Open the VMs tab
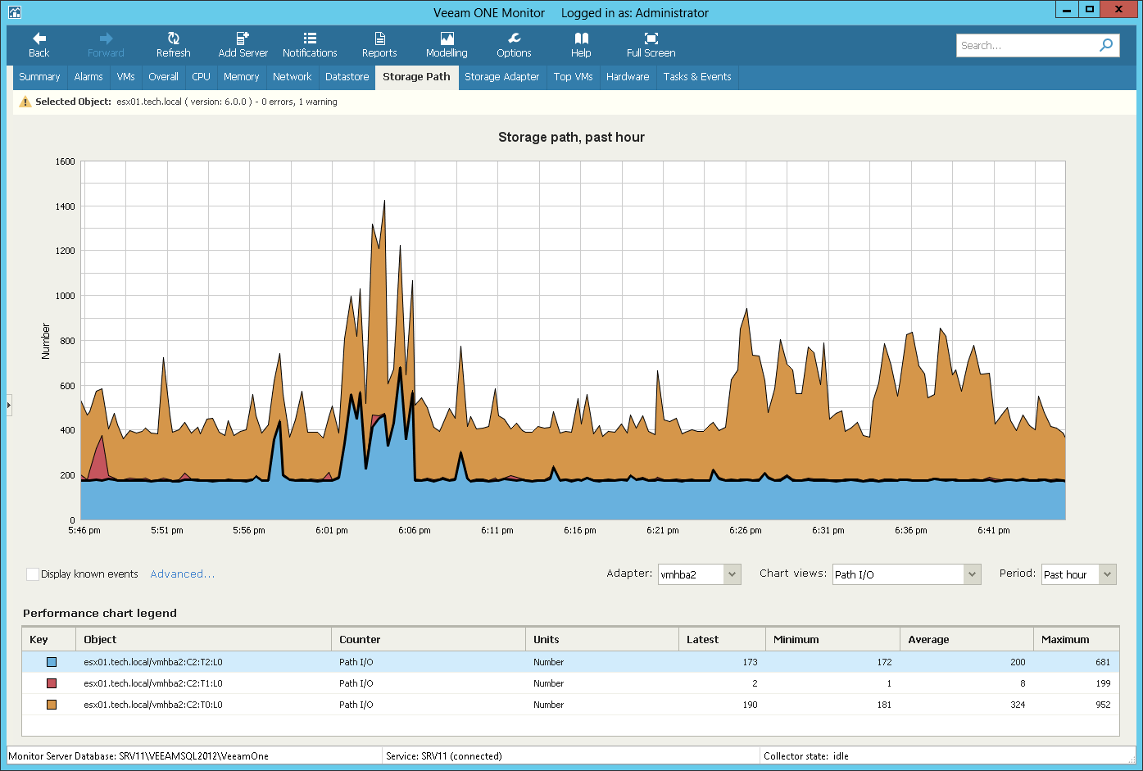Image resolution: width=1143 pixels, height=771 pixels. 125,77
